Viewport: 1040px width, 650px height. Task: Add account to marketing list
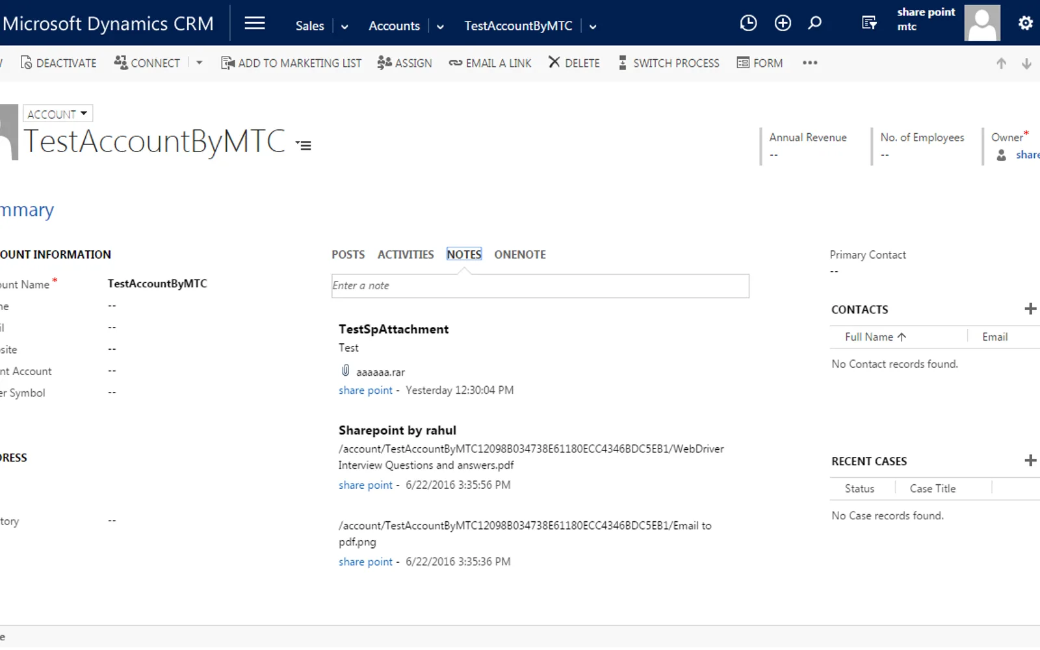coord(291,63)
